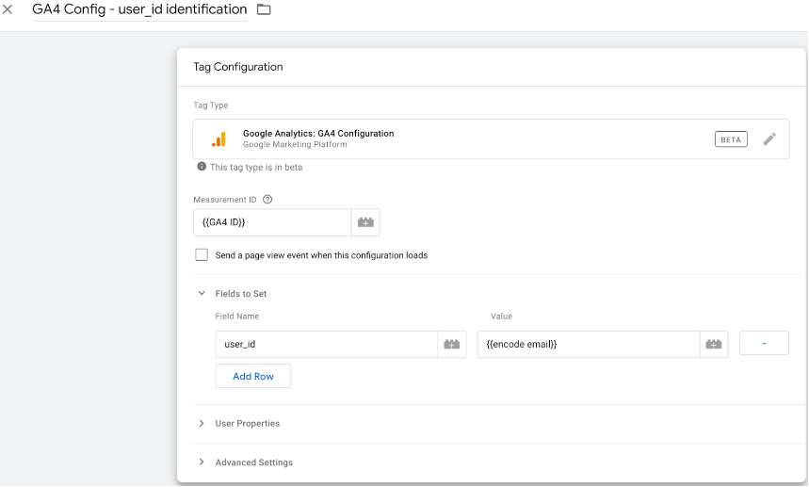The image size is (809, 487).
Task: Remove the user_id row with minus button
Action: (x=764, y=344)
